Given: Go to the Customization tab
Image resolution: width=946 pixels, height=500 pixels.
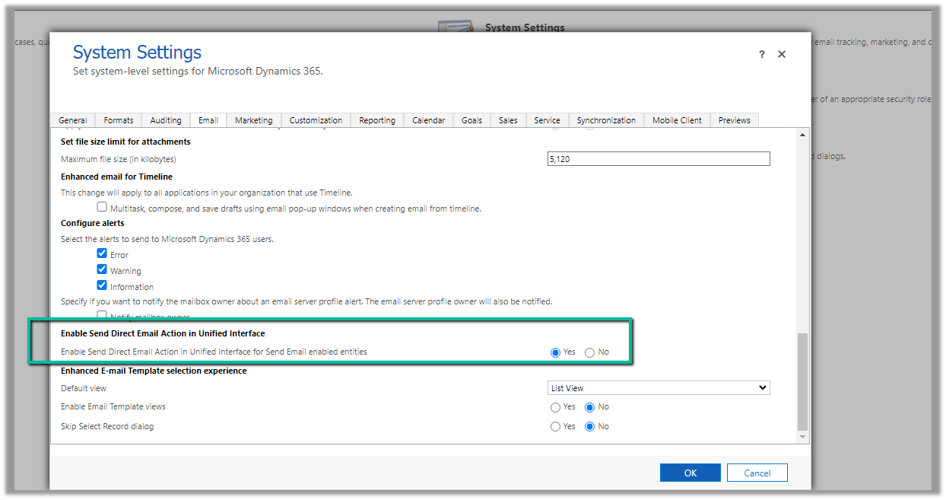Looking at the screenshot, I should point(316,120).
